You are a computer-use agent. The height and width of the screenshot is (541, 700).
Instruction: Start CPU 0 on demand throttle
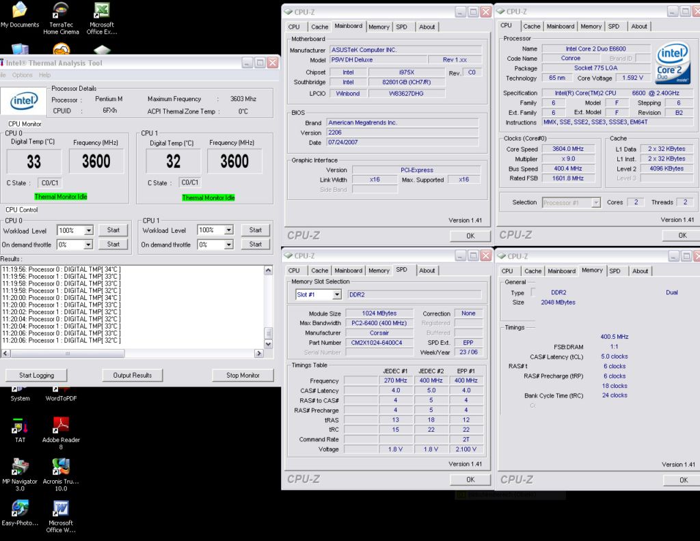coord(113,245)
